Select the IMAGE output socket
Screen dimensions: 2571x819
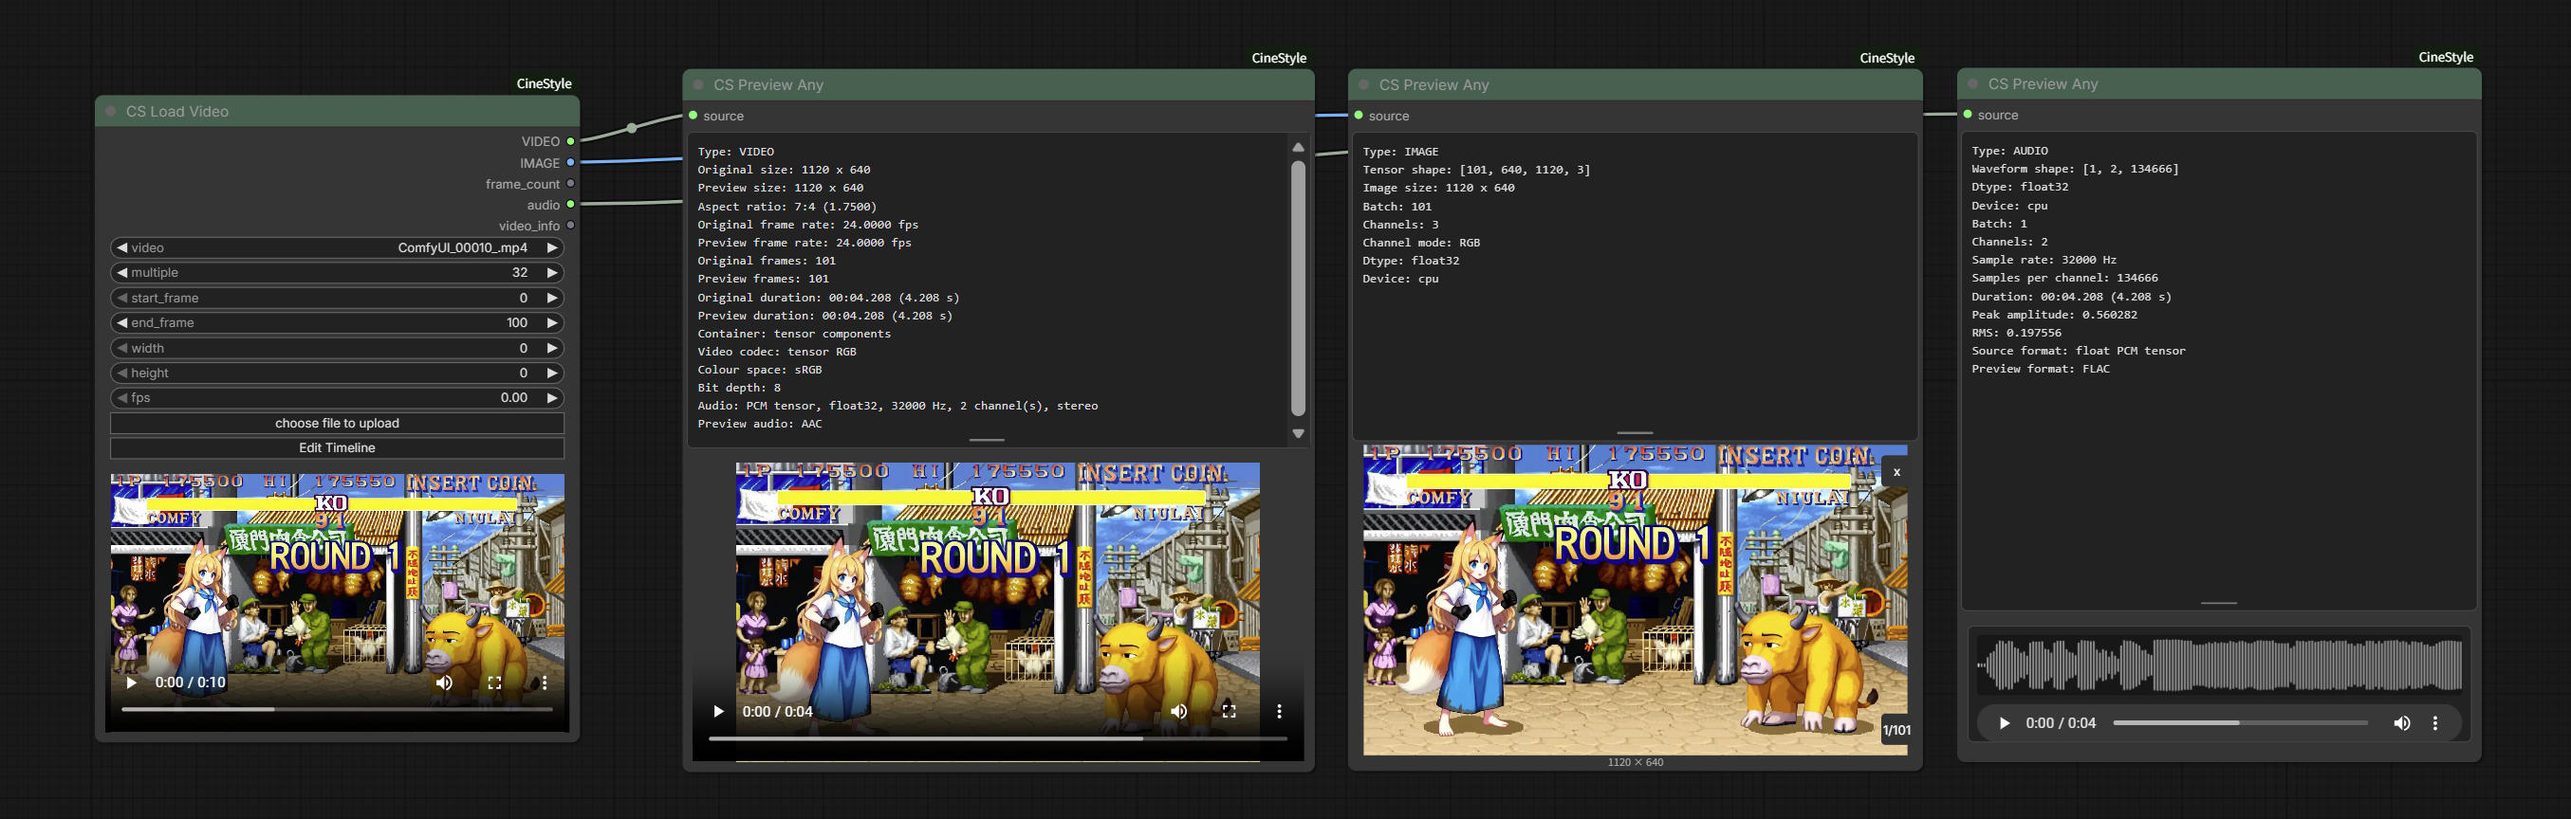[x=571, y=163]
